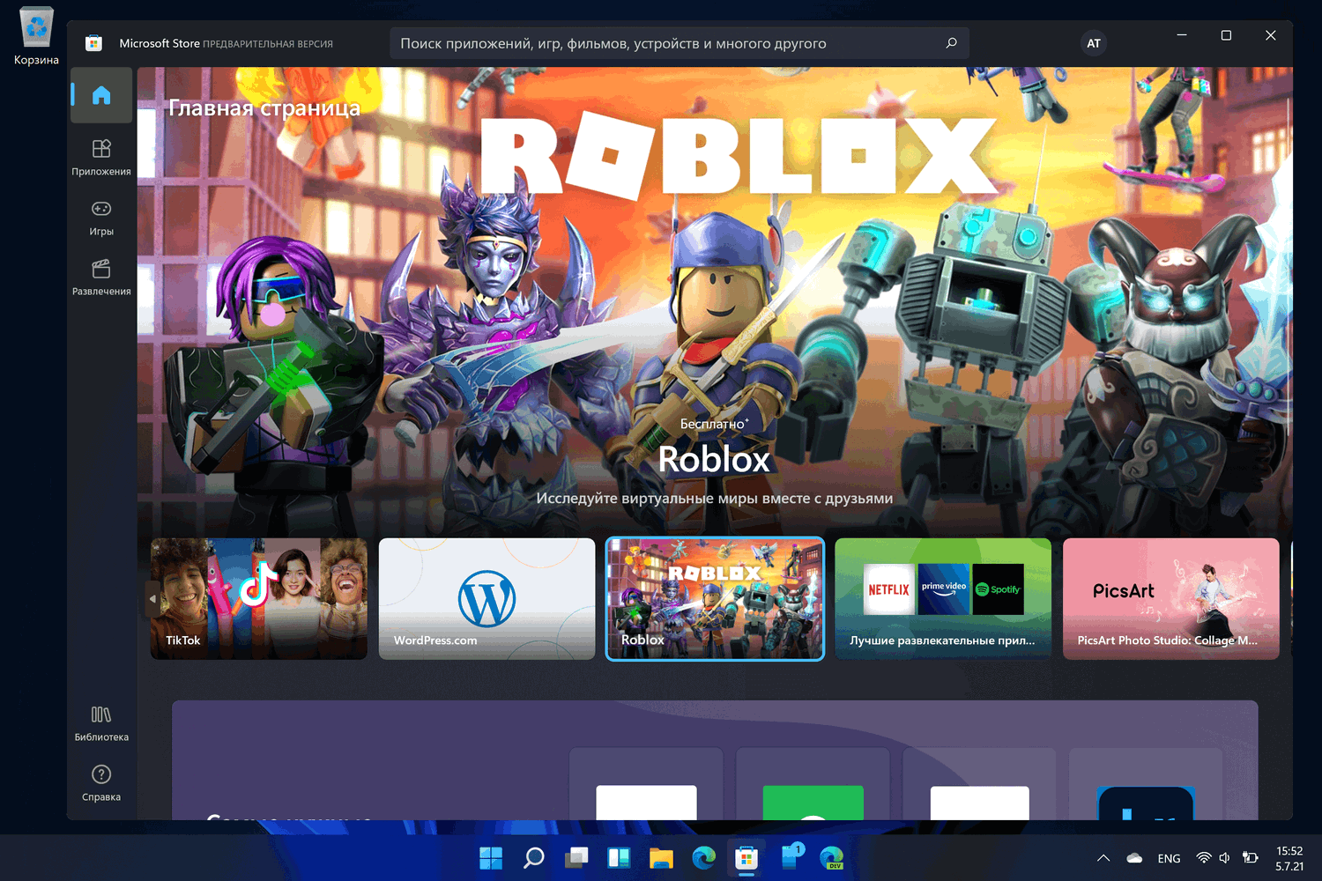Close the Microsoft Store window
1322x881 pixels.
point(1270,35)
